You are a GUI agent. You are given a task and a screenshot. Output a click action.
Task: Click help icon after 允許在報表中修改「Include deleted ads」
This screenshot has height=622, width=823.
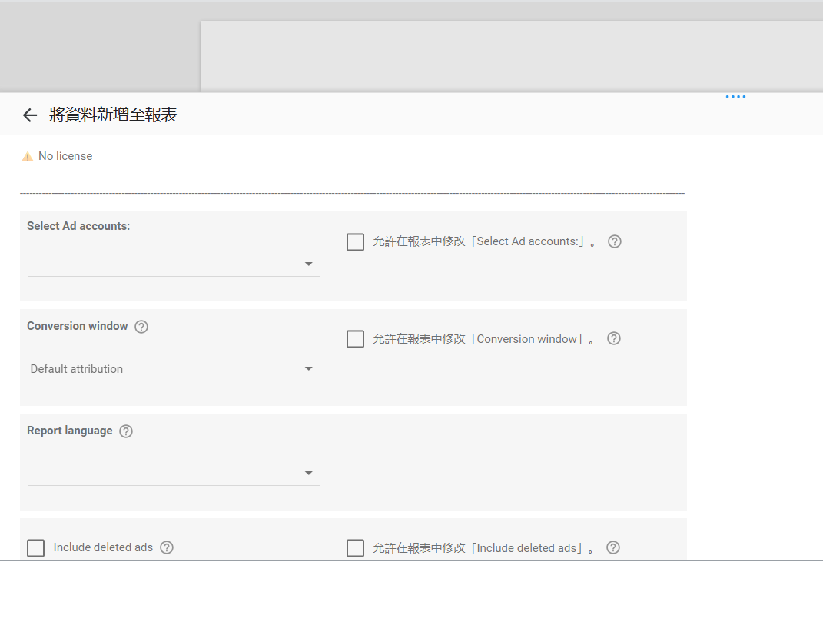[x=612, y=547]
